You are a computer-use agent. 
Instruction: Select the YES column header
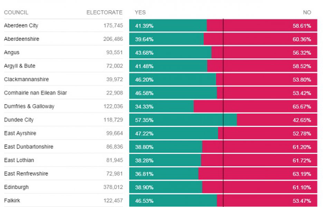[x=140, y=12]
